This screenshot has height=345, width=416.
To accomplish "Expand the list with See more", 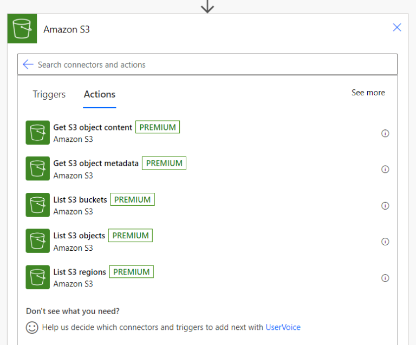I will coord(368,93).
